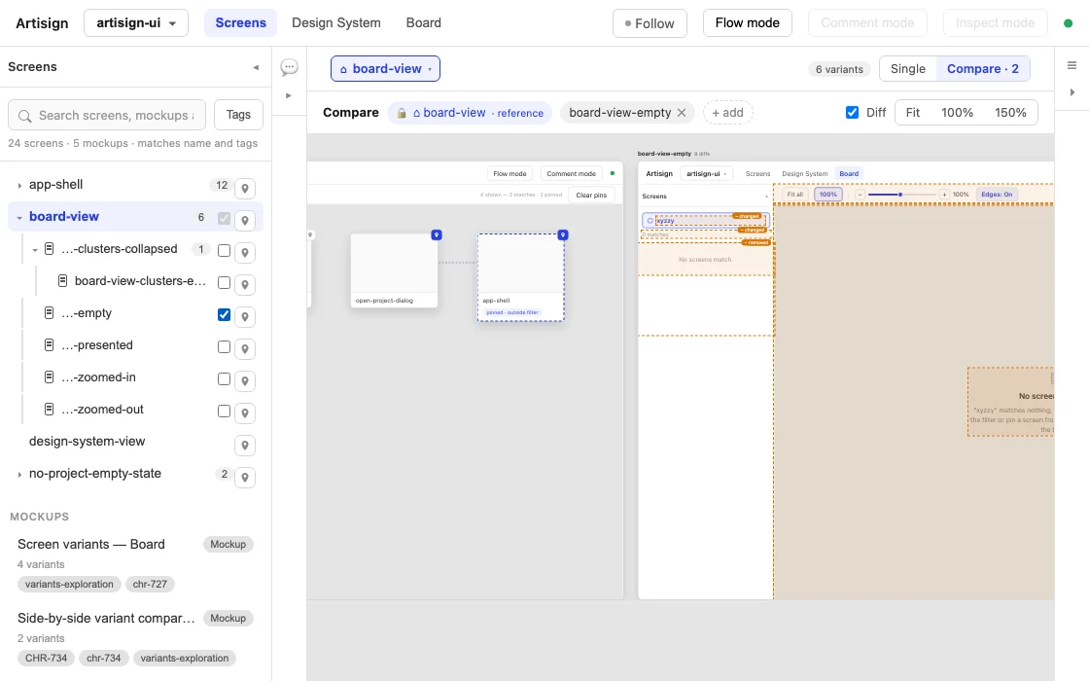This screenshot has width=1089, height=681.
Task: Click document icon of …-clusters-collapsed row
Action: point(49,248)
